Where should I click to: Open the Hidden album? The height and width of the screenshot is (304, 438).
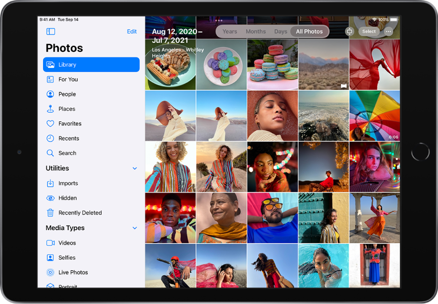pyautogui.click(x=67, y=198)
